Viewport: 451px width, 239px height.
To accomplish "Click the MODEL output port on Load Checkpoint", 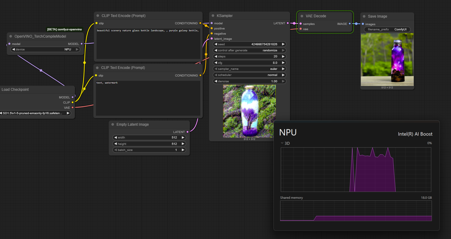I will click(73, 97).
